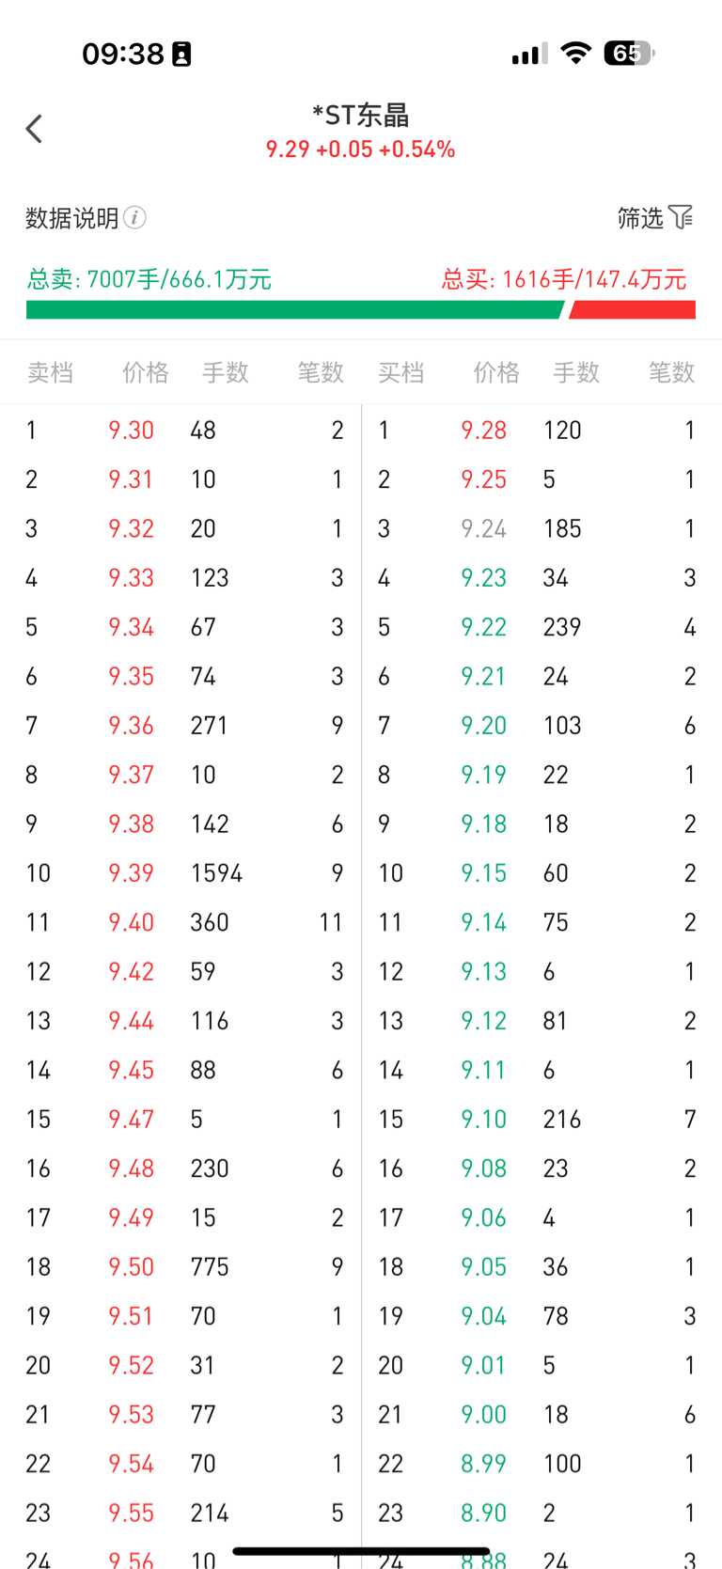Tap the *ST东晶 stock title

tap(361, 116)
